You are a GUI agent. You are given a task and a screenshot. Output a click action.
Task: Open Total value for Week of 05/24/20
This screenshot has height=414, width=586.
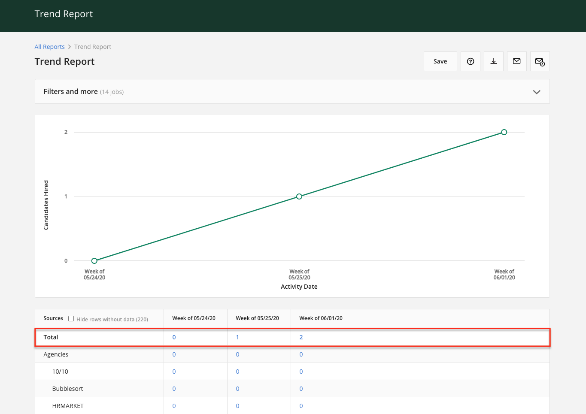[174, 337]
